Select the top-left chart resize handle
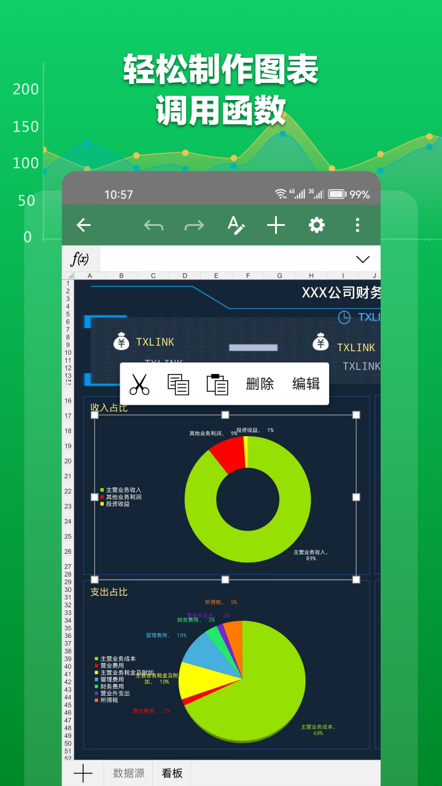 [95, 415]
